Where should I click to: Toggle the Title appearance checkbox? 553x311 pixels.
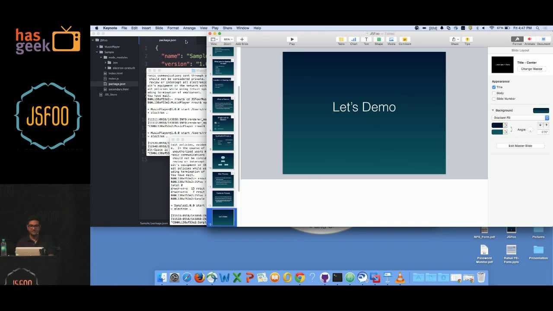tap(494, 87)
